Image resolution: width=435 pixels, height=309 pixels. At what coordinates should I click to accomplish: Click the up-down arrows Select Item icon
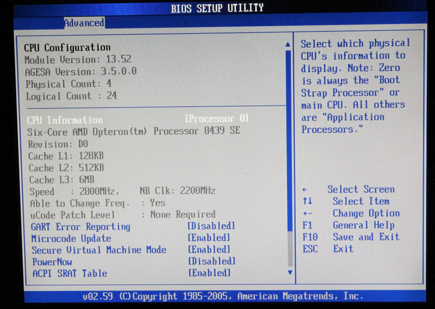coord(308,202)
